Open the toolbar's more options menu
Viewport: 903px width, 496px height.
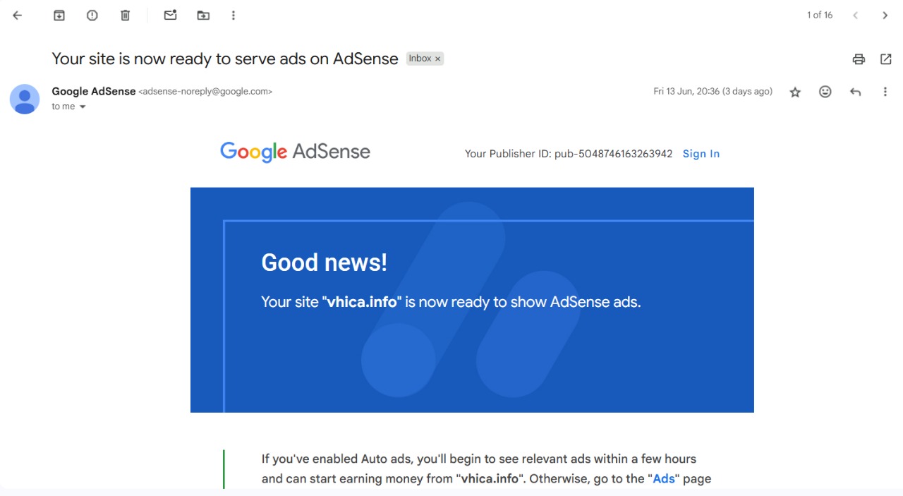[234, 16]
